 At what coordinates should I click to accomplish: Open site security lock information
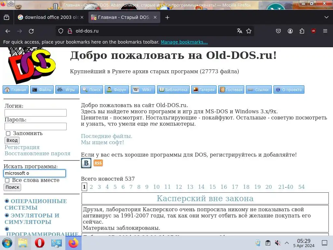70,31
